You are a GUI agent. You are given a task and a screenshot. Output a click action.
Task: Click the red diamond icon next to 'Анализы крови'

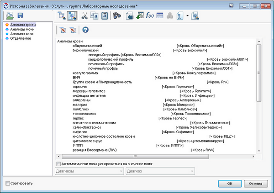pyautogui.click(x=7, y=25)
